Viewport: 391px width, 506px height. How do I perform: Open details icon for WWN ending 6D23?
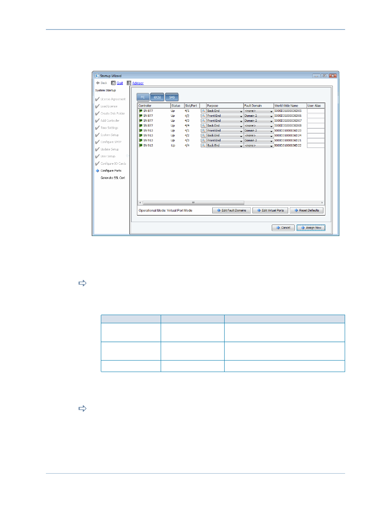[x=203, y=130]
